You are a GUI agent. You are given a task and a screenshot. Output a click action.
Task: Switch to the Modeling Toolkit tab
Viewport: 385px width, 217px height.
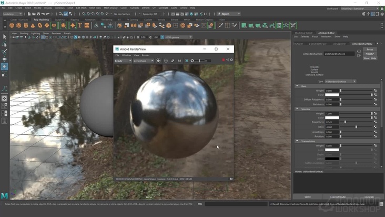coord(303,33)
